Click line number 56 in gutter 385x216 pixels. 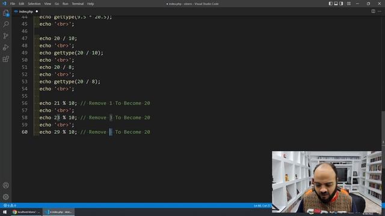coord(24,103)
